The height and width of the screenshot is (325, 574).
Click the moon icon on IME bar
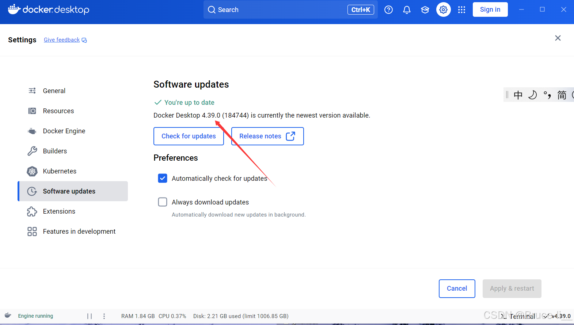click(533, 95)
